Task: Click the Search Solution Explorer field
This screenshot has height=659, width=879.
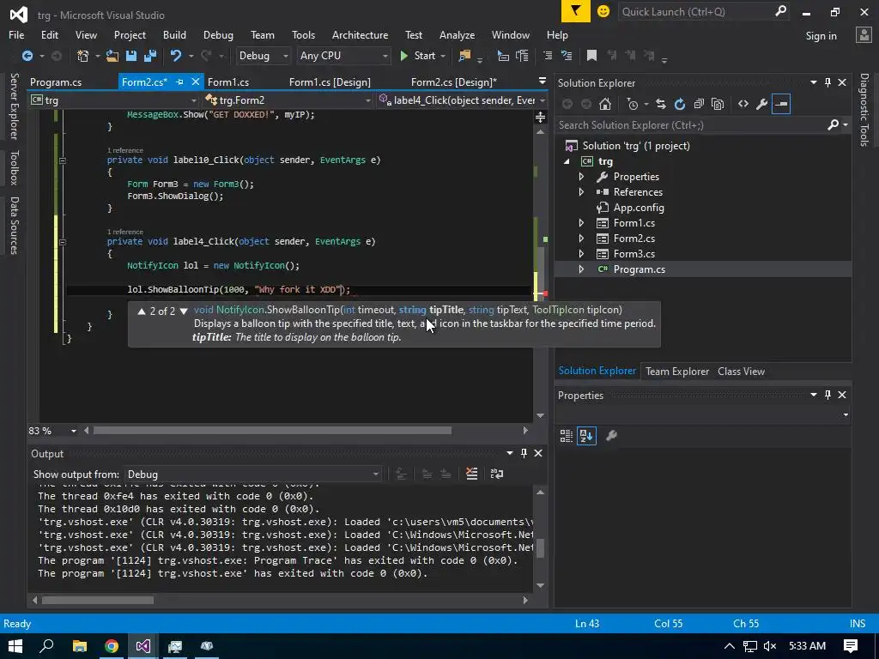Action: pyautogui.click(x=693, y=125)
